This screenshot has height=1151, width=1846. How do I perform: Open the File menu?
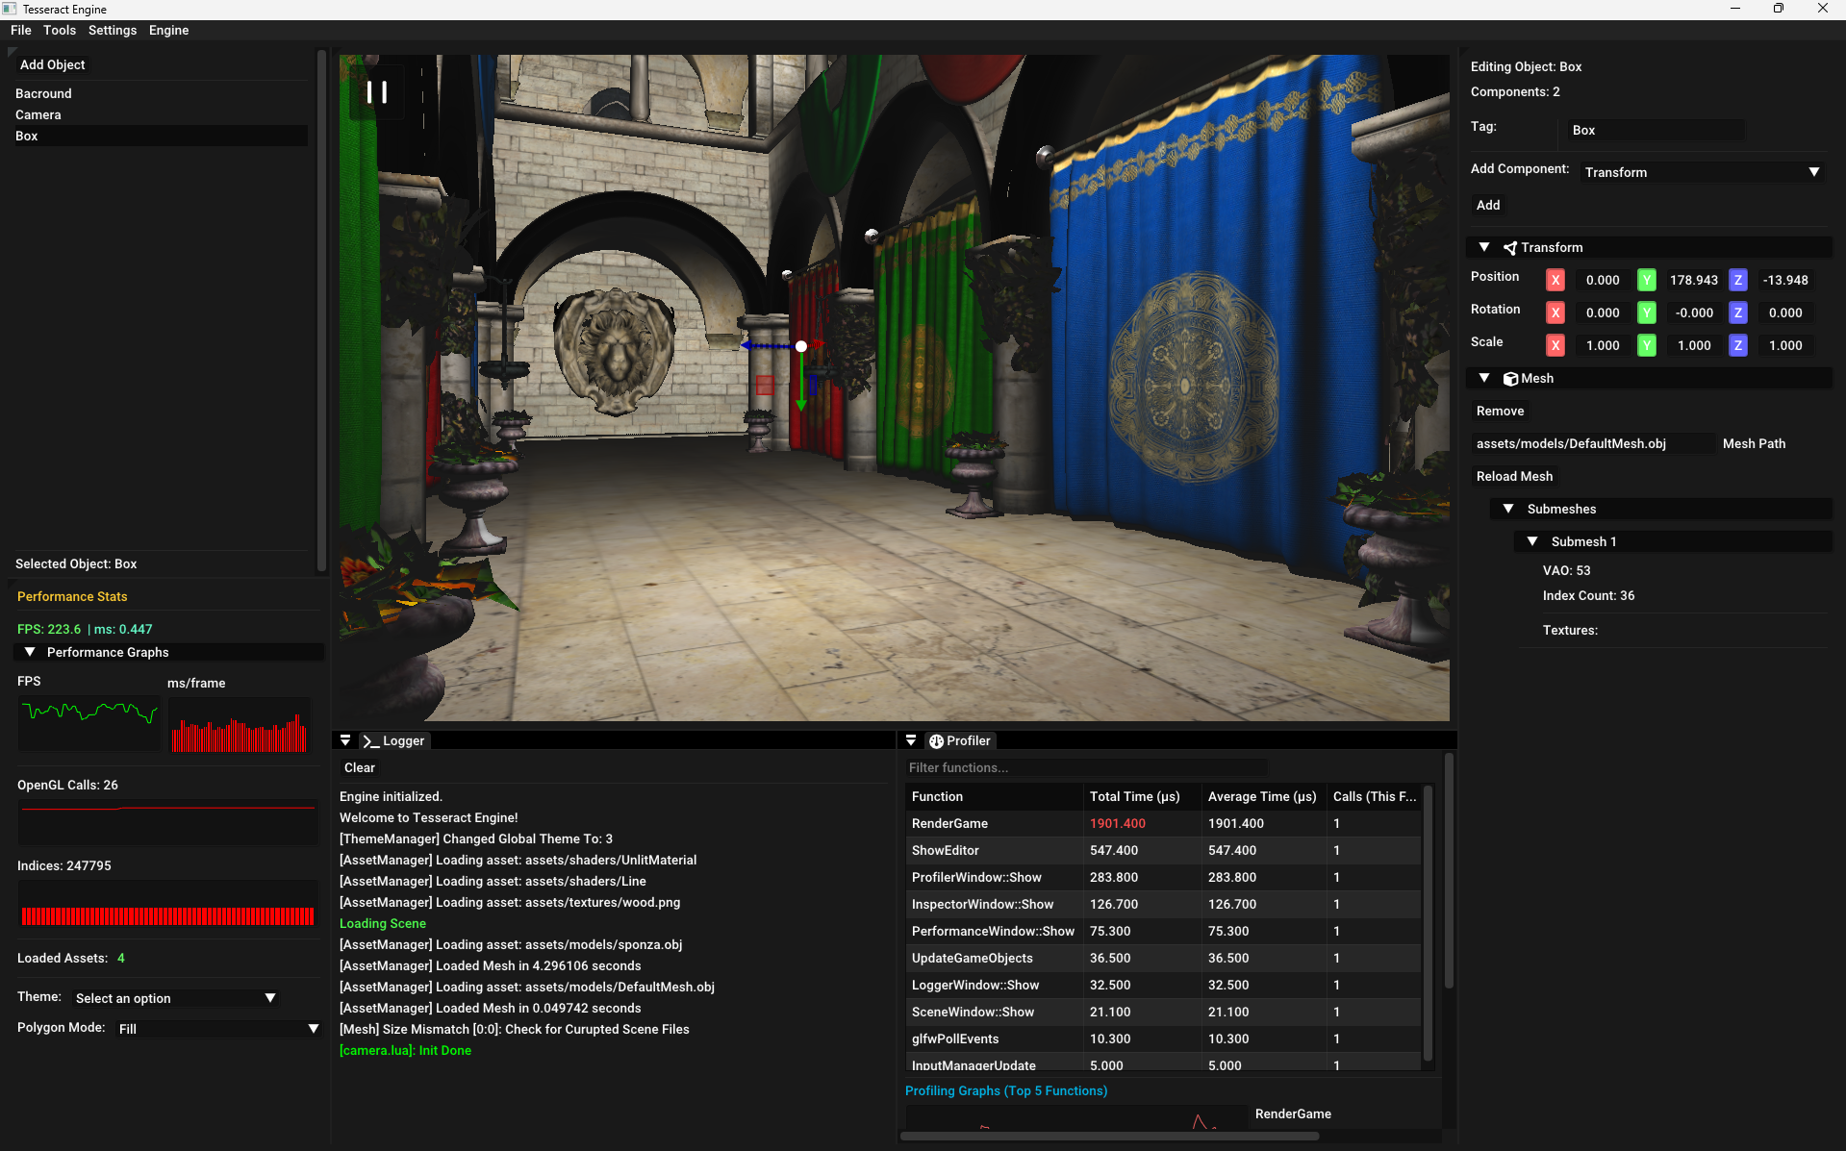coord(21,31)
